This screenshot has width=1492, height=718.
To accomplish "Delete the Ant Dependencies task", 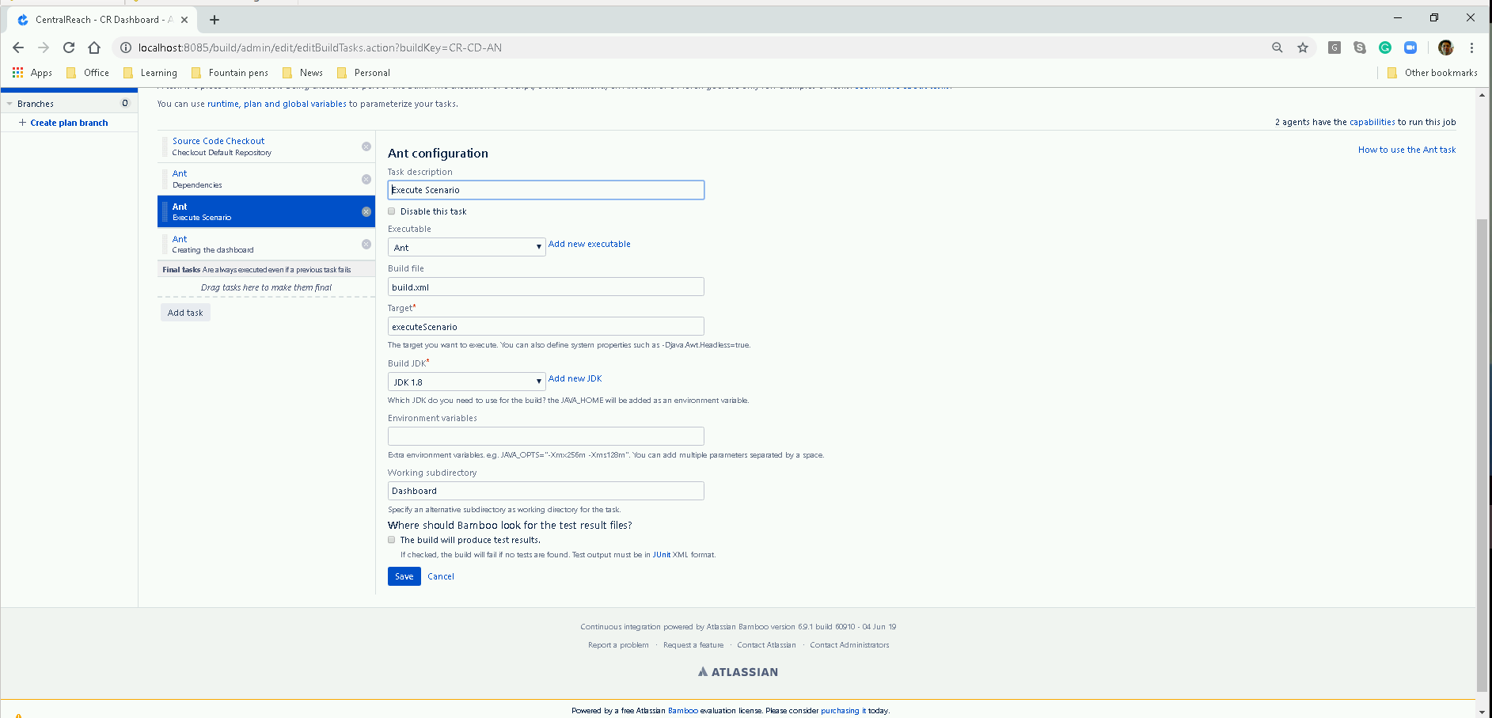I will pyautogui.click(x=366, y=180).
